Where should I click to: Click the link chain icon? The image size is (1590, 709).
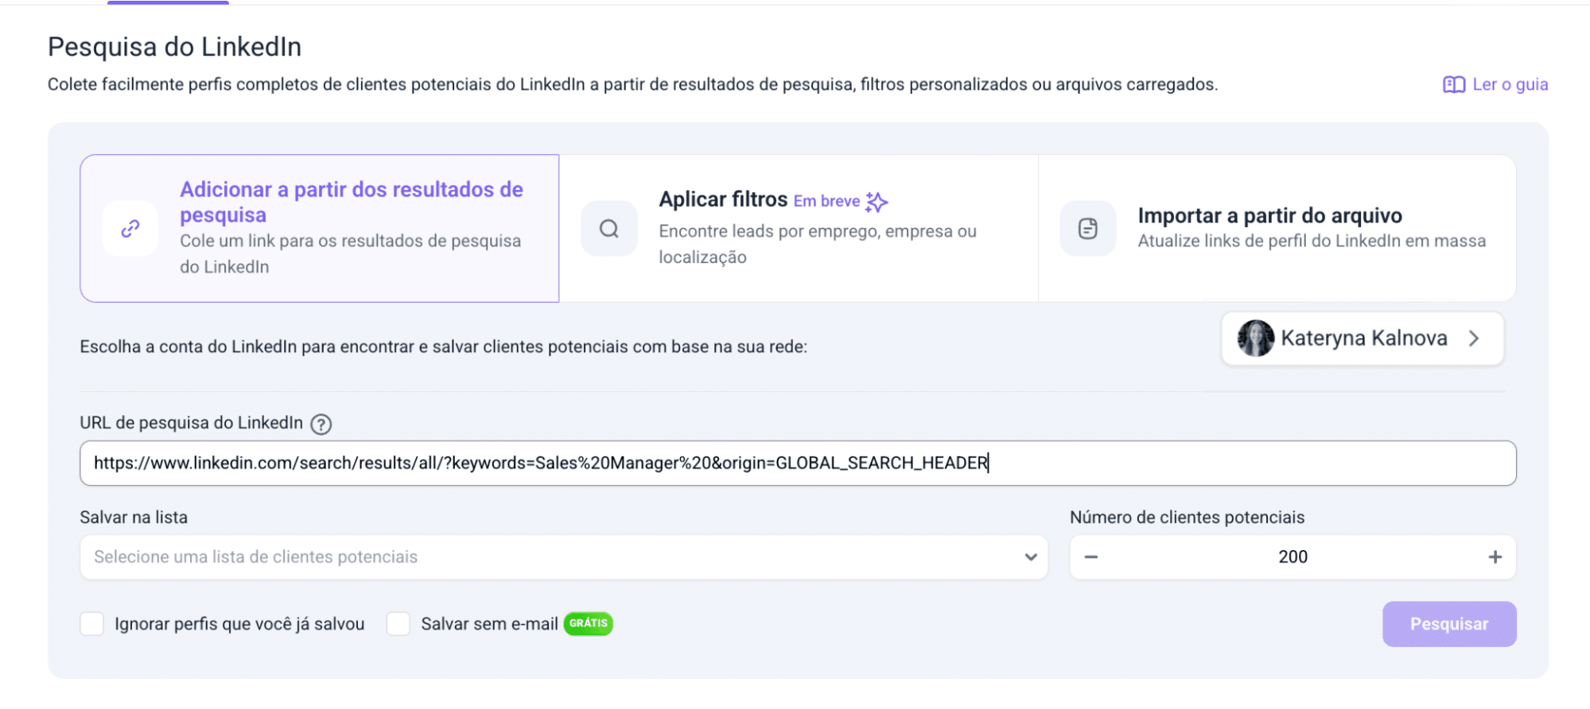click(130, 229)
